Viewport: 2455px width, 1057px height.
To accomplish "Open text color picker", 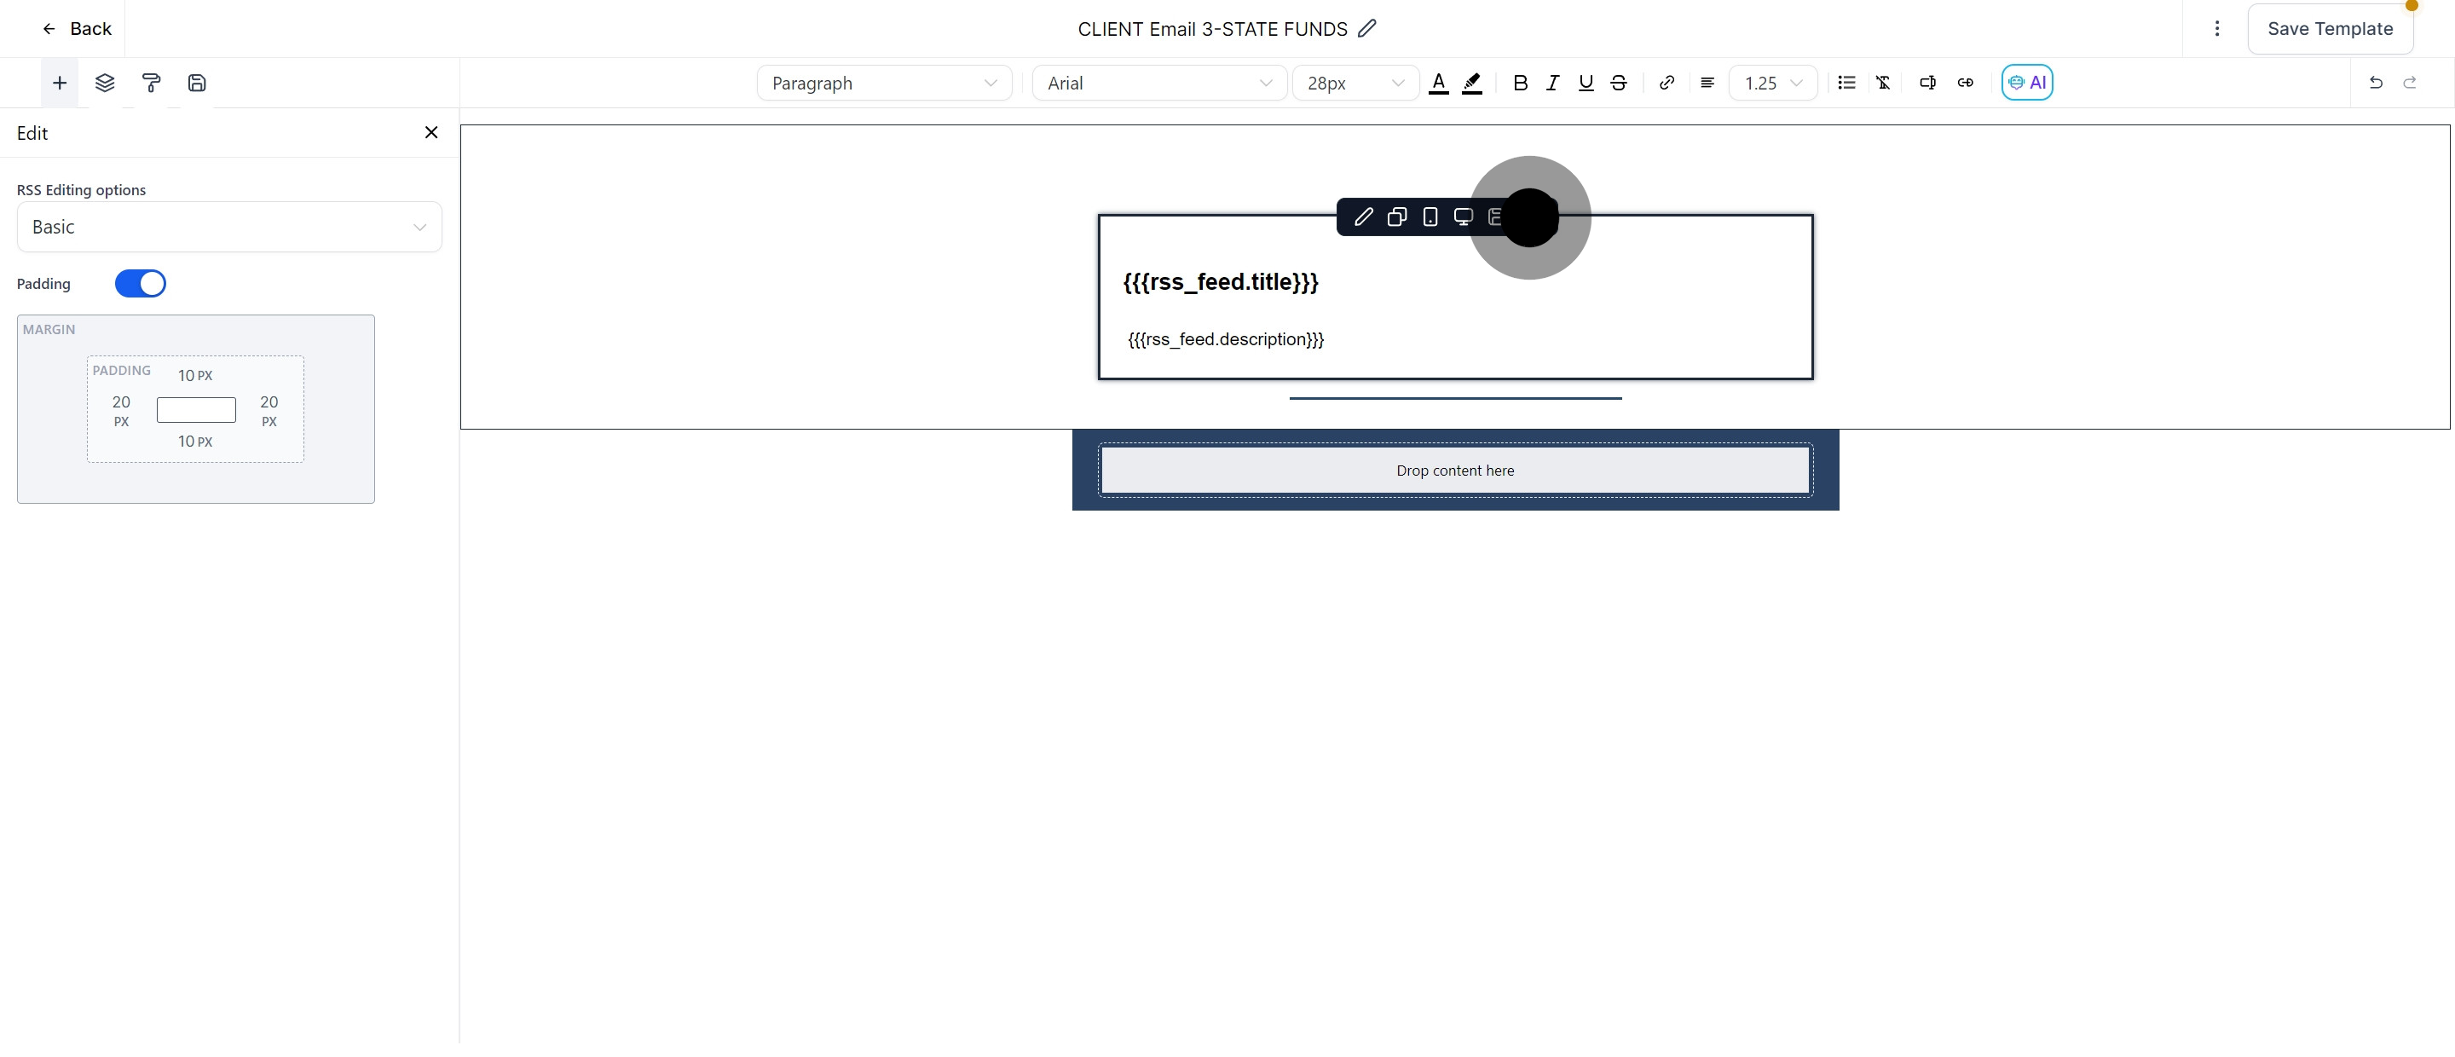I will click(x=1439, y=83).
